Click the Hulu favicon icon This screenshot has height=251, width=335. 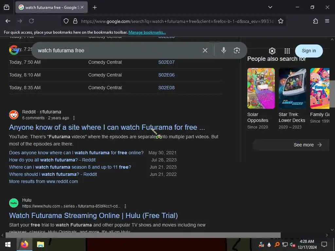coord(14,203)
